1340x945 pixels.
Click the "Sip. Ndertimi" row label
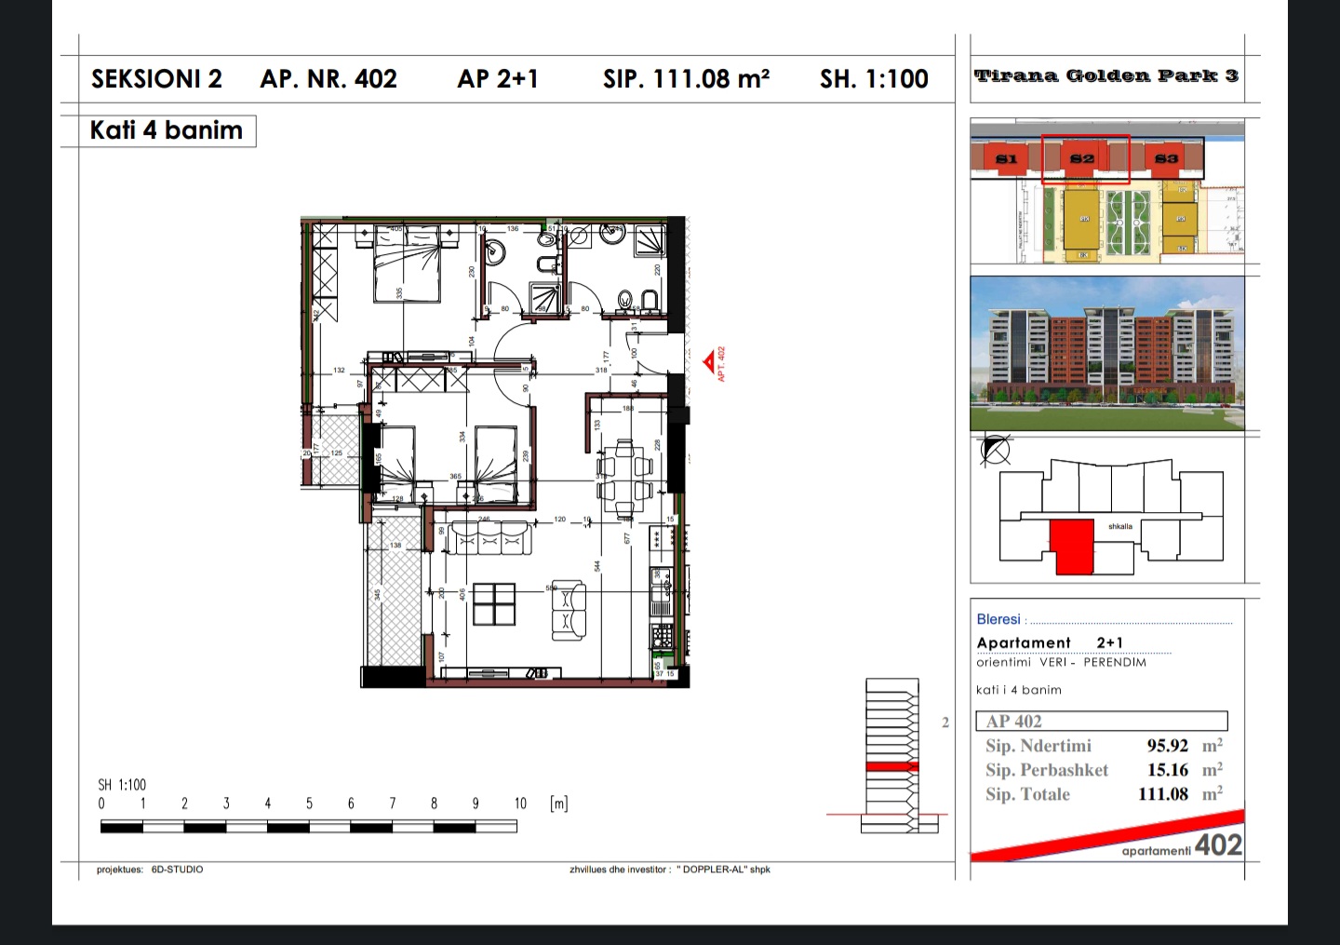tap(1038, 746)
